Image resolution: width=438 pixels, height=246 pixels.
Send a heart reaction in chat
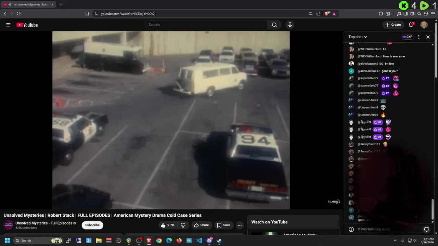pos(426,229)
